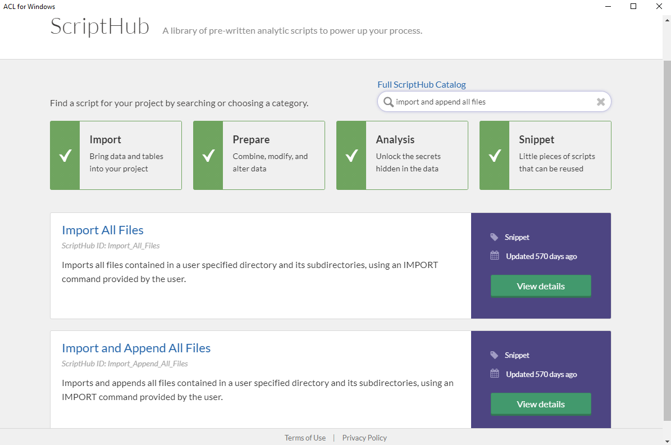Viewport: 671px width, 445px height.
Task: Open the Full ScriptHub Catalog link
Action: point(421,85)
